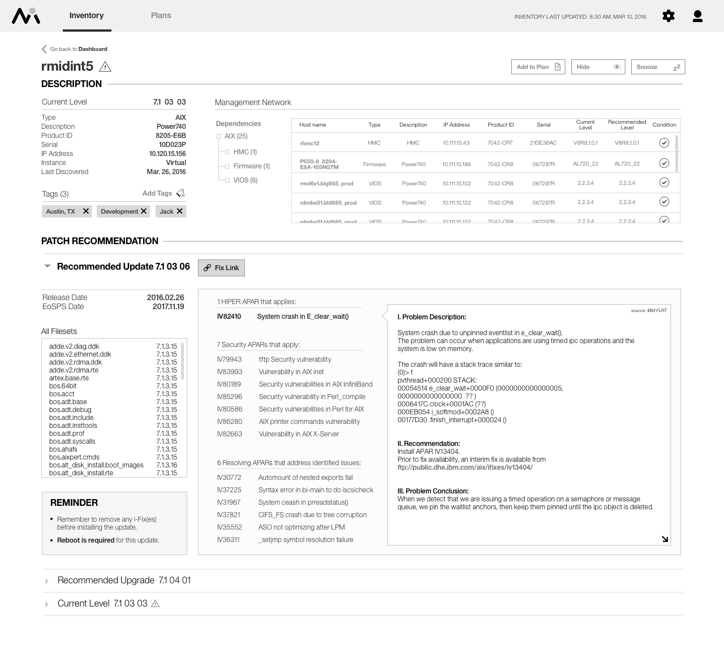Remove the Development tag
Image resolution: width=724 pixels, height=650 pixels.
144,211
